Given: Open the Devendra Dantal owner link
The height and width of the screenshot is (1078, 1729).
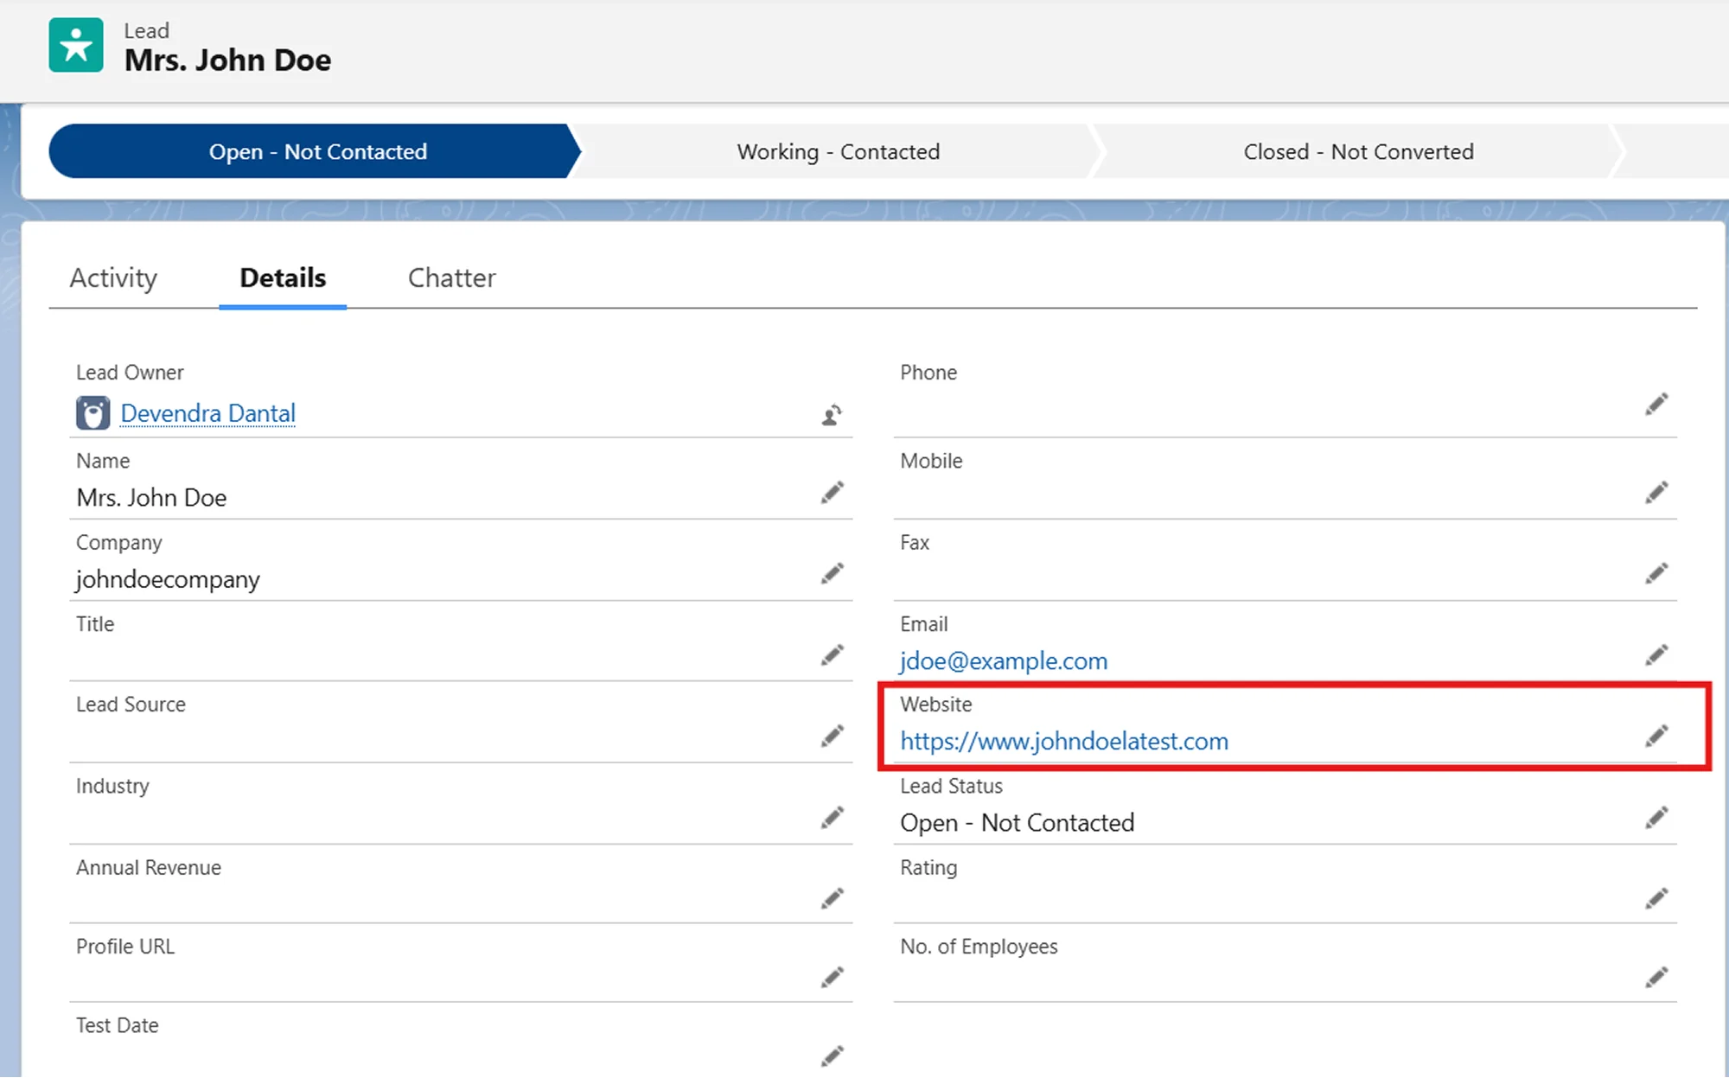Looking at the screenshot, I should pos(207,413).
